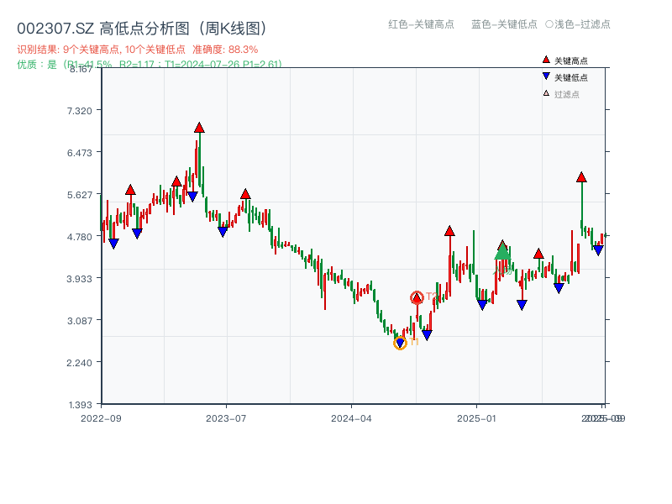Click the blue low triangle just right of T2
Viewport: 672px width, 504px height.
(427, 333)
